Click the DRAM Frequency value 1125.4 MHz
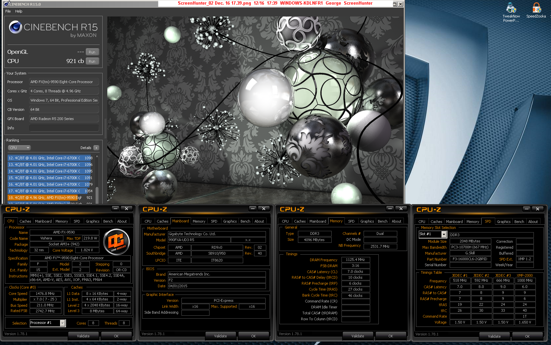Viewport: 551px width, 345px height. tap(356, 260)
